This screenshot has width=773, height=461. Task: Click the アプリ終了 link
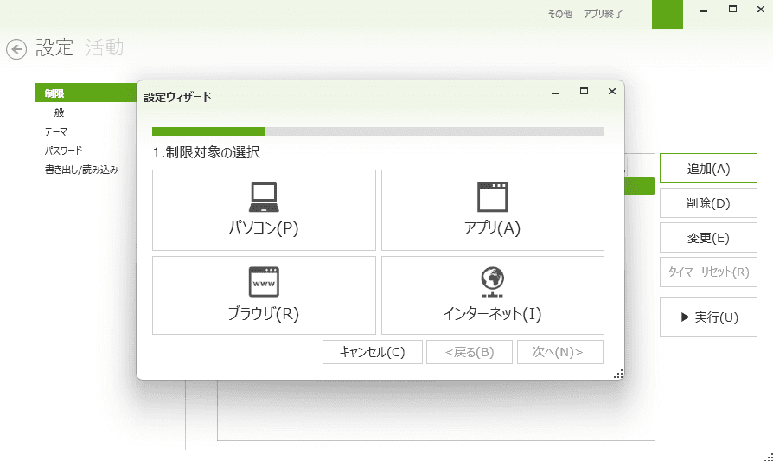click(603, 14)
